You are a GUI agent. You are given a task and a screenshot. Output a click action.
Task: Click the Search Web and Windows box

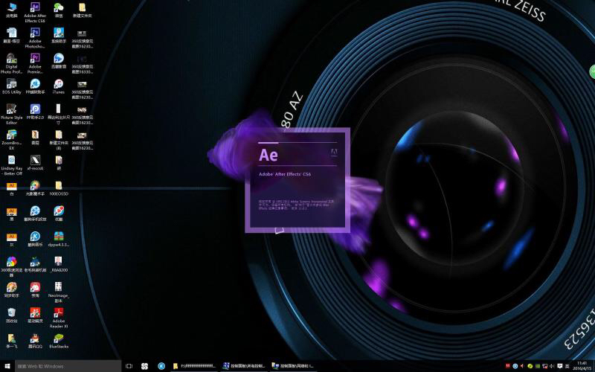pos(68,366)
